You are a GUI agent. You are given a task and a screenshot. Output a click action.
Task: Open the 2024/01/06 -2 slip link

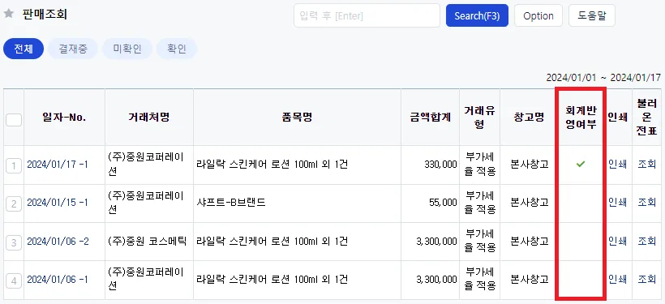(58, 242)
